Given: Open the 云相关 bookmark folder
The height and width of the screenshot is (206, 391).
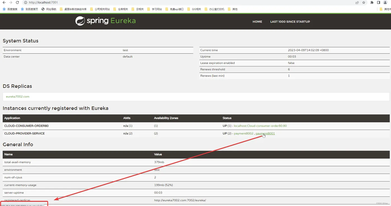Looking at the screenshot, I should pos(138,9).
